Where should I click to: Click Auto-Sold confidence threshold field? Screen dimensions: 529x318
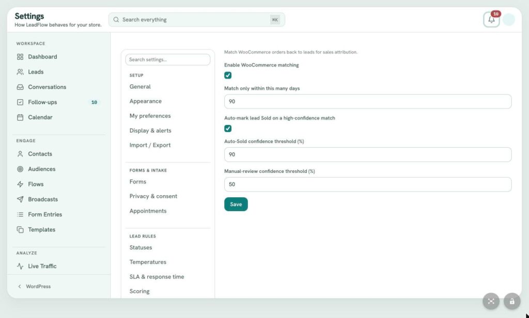point(368,154)
